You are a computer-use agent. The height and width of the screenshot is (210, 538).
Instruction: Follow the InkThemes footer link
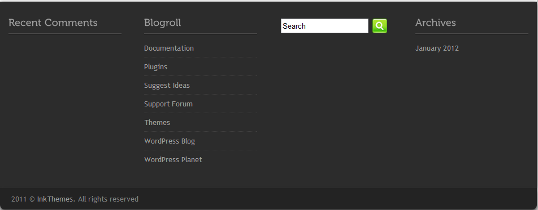tap(55, 199)
